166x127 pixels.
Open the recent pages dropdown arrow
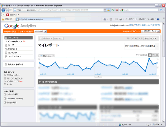point(11,10)
